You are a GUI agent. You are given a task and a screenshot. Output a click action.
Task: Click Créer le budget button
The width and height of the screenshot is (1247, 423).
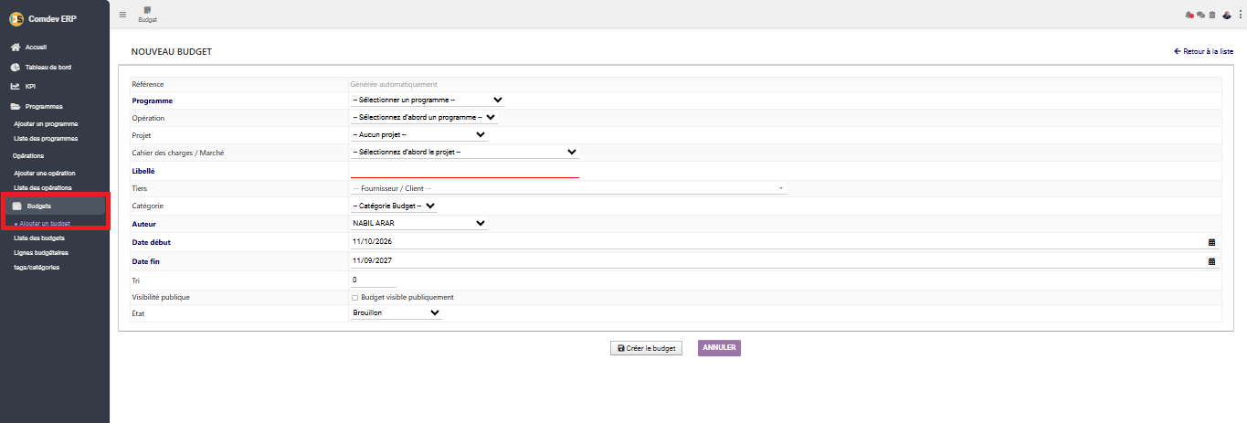[x=646, y=348]
